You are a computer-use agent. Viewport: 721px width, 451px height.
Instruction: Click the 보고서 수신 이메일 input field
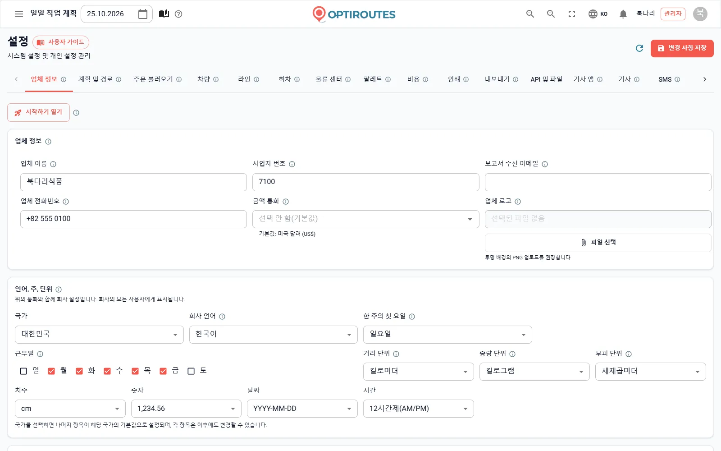coord(598,182)
